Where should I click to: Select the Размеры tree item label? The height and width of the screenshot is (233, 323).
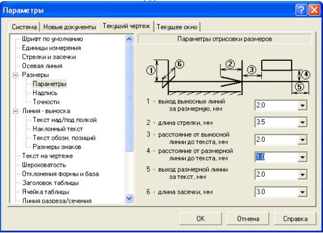pyautogui.click(x=35, y=75)
